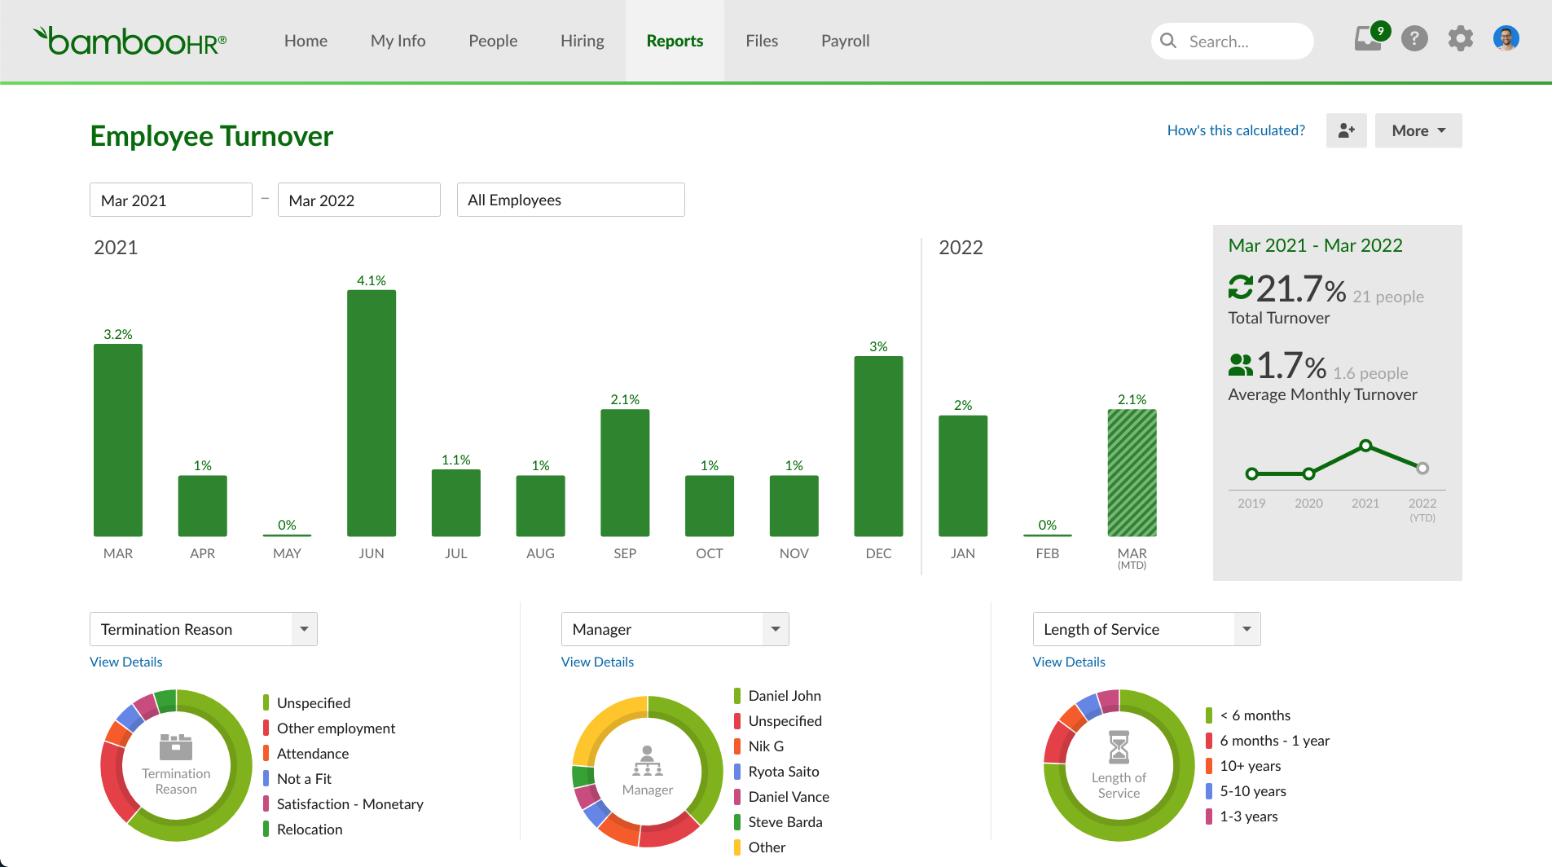Toggle Daniel John in manager legend
The height and width of the screenshot is (867, 1552).
[784, 695]
